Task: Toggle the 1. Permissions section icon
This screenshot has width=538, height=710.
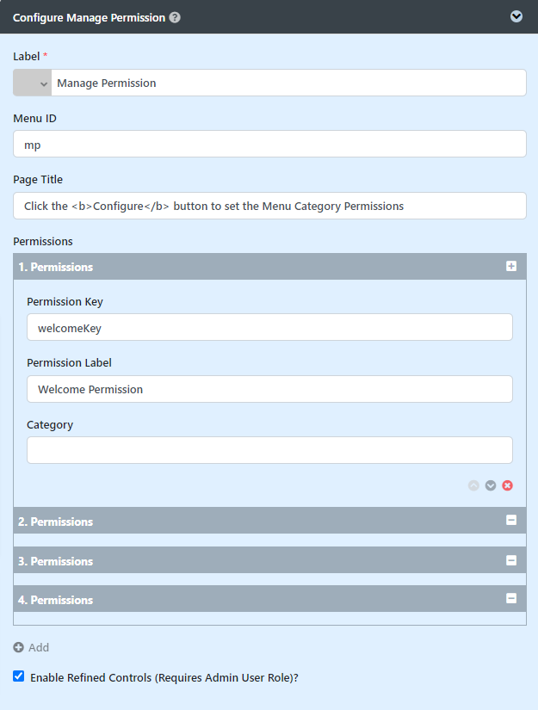Action: pyautogui.click(x=511, y=267)
